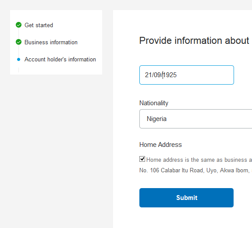Click the step connector line below Account holder's
The width and height of the screenshot is (252, 228).
coord(19,70)
